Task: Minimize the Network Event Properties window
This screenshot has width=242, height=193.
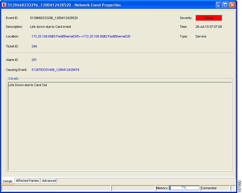Action: (x=219, y=5)
